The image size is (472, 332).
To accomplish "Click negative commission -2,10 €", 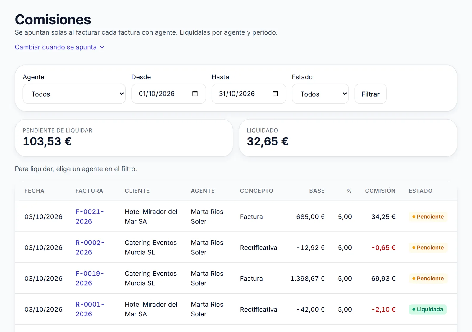I will tap(383, 309).
